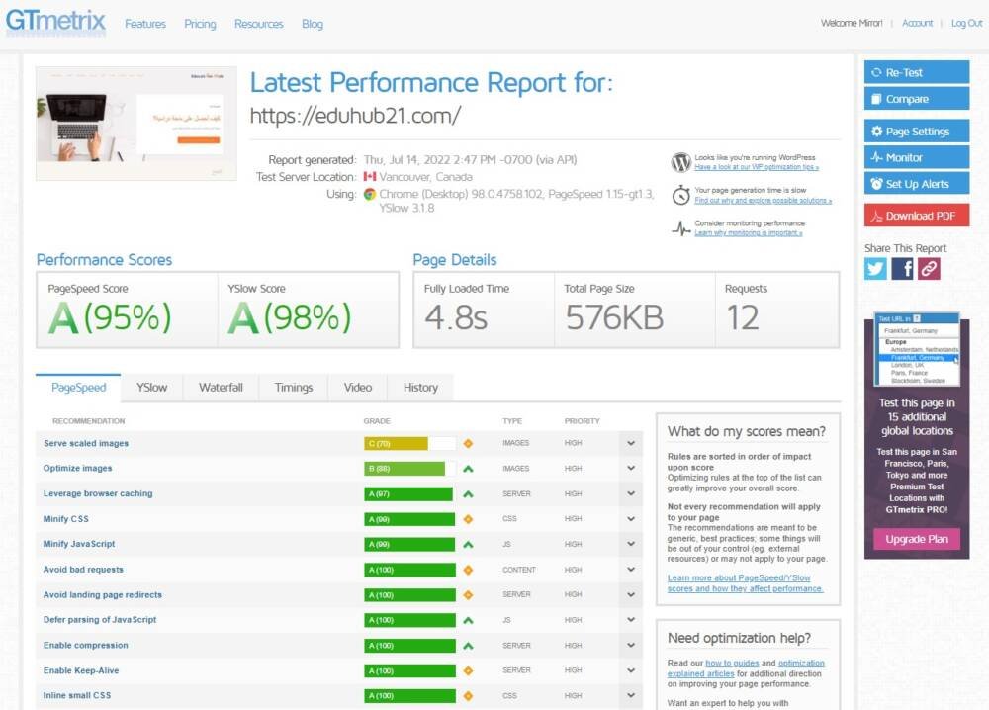Click the Serve scaled images grade bar
This screenshot has height=710, width=989.
(x=409, y=444)
